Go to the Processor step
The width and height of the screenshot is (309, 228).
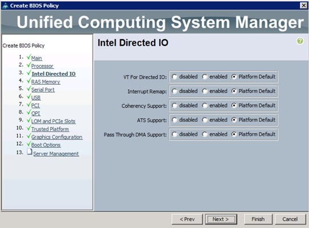point(42,66)
